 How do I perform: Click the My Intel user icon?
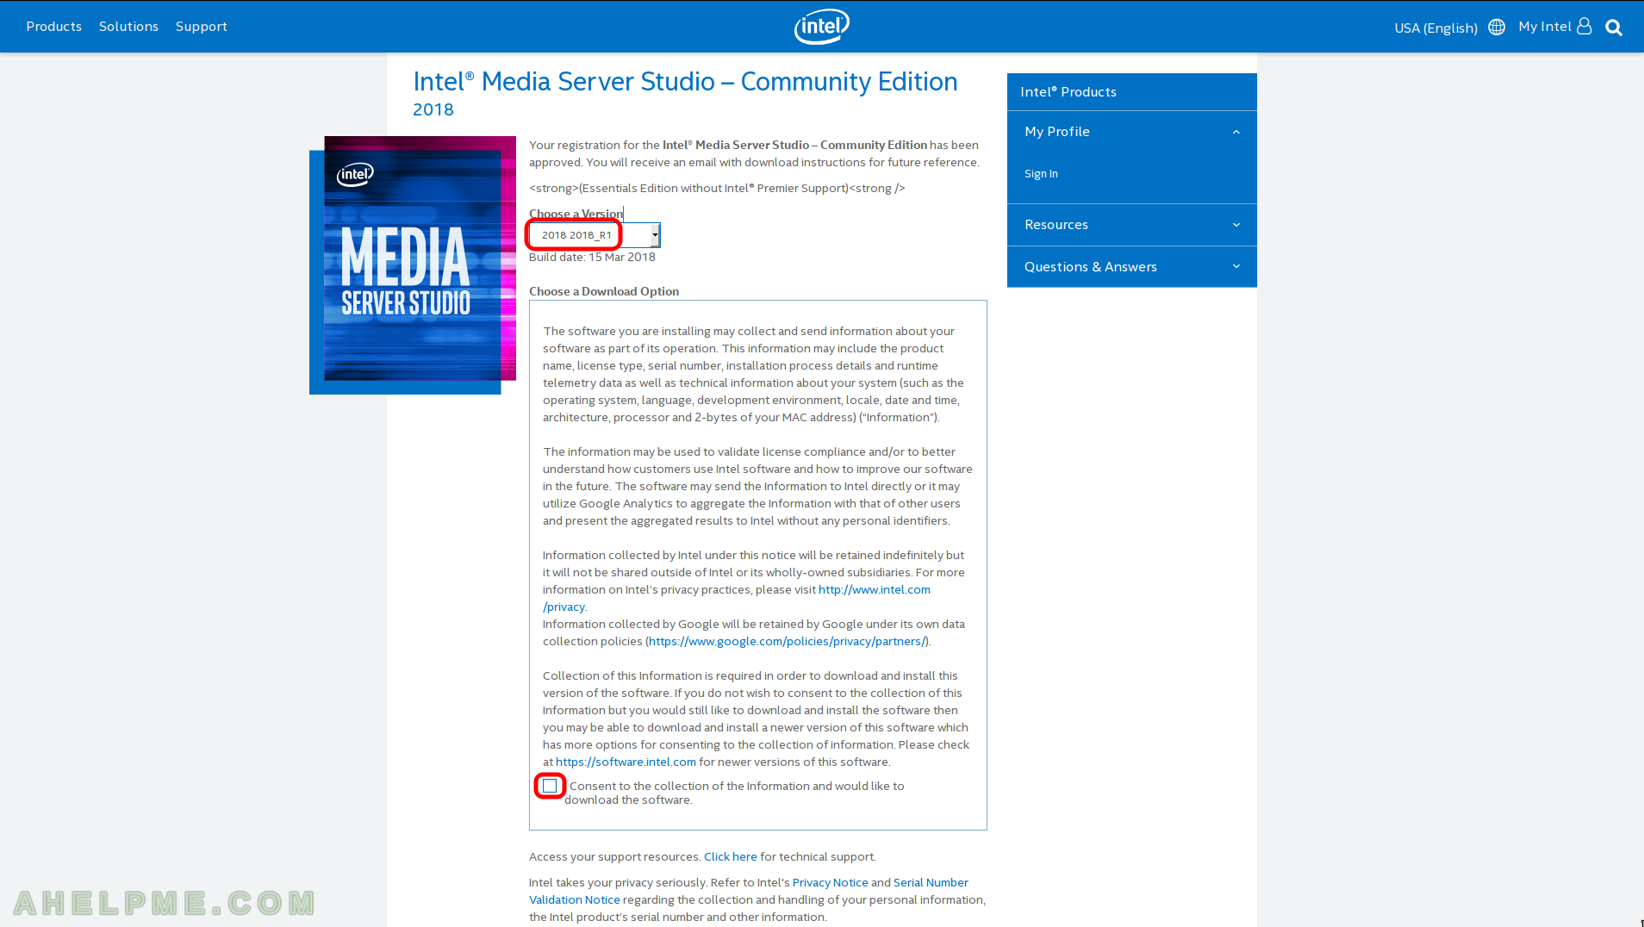(x=1584, y=27)
